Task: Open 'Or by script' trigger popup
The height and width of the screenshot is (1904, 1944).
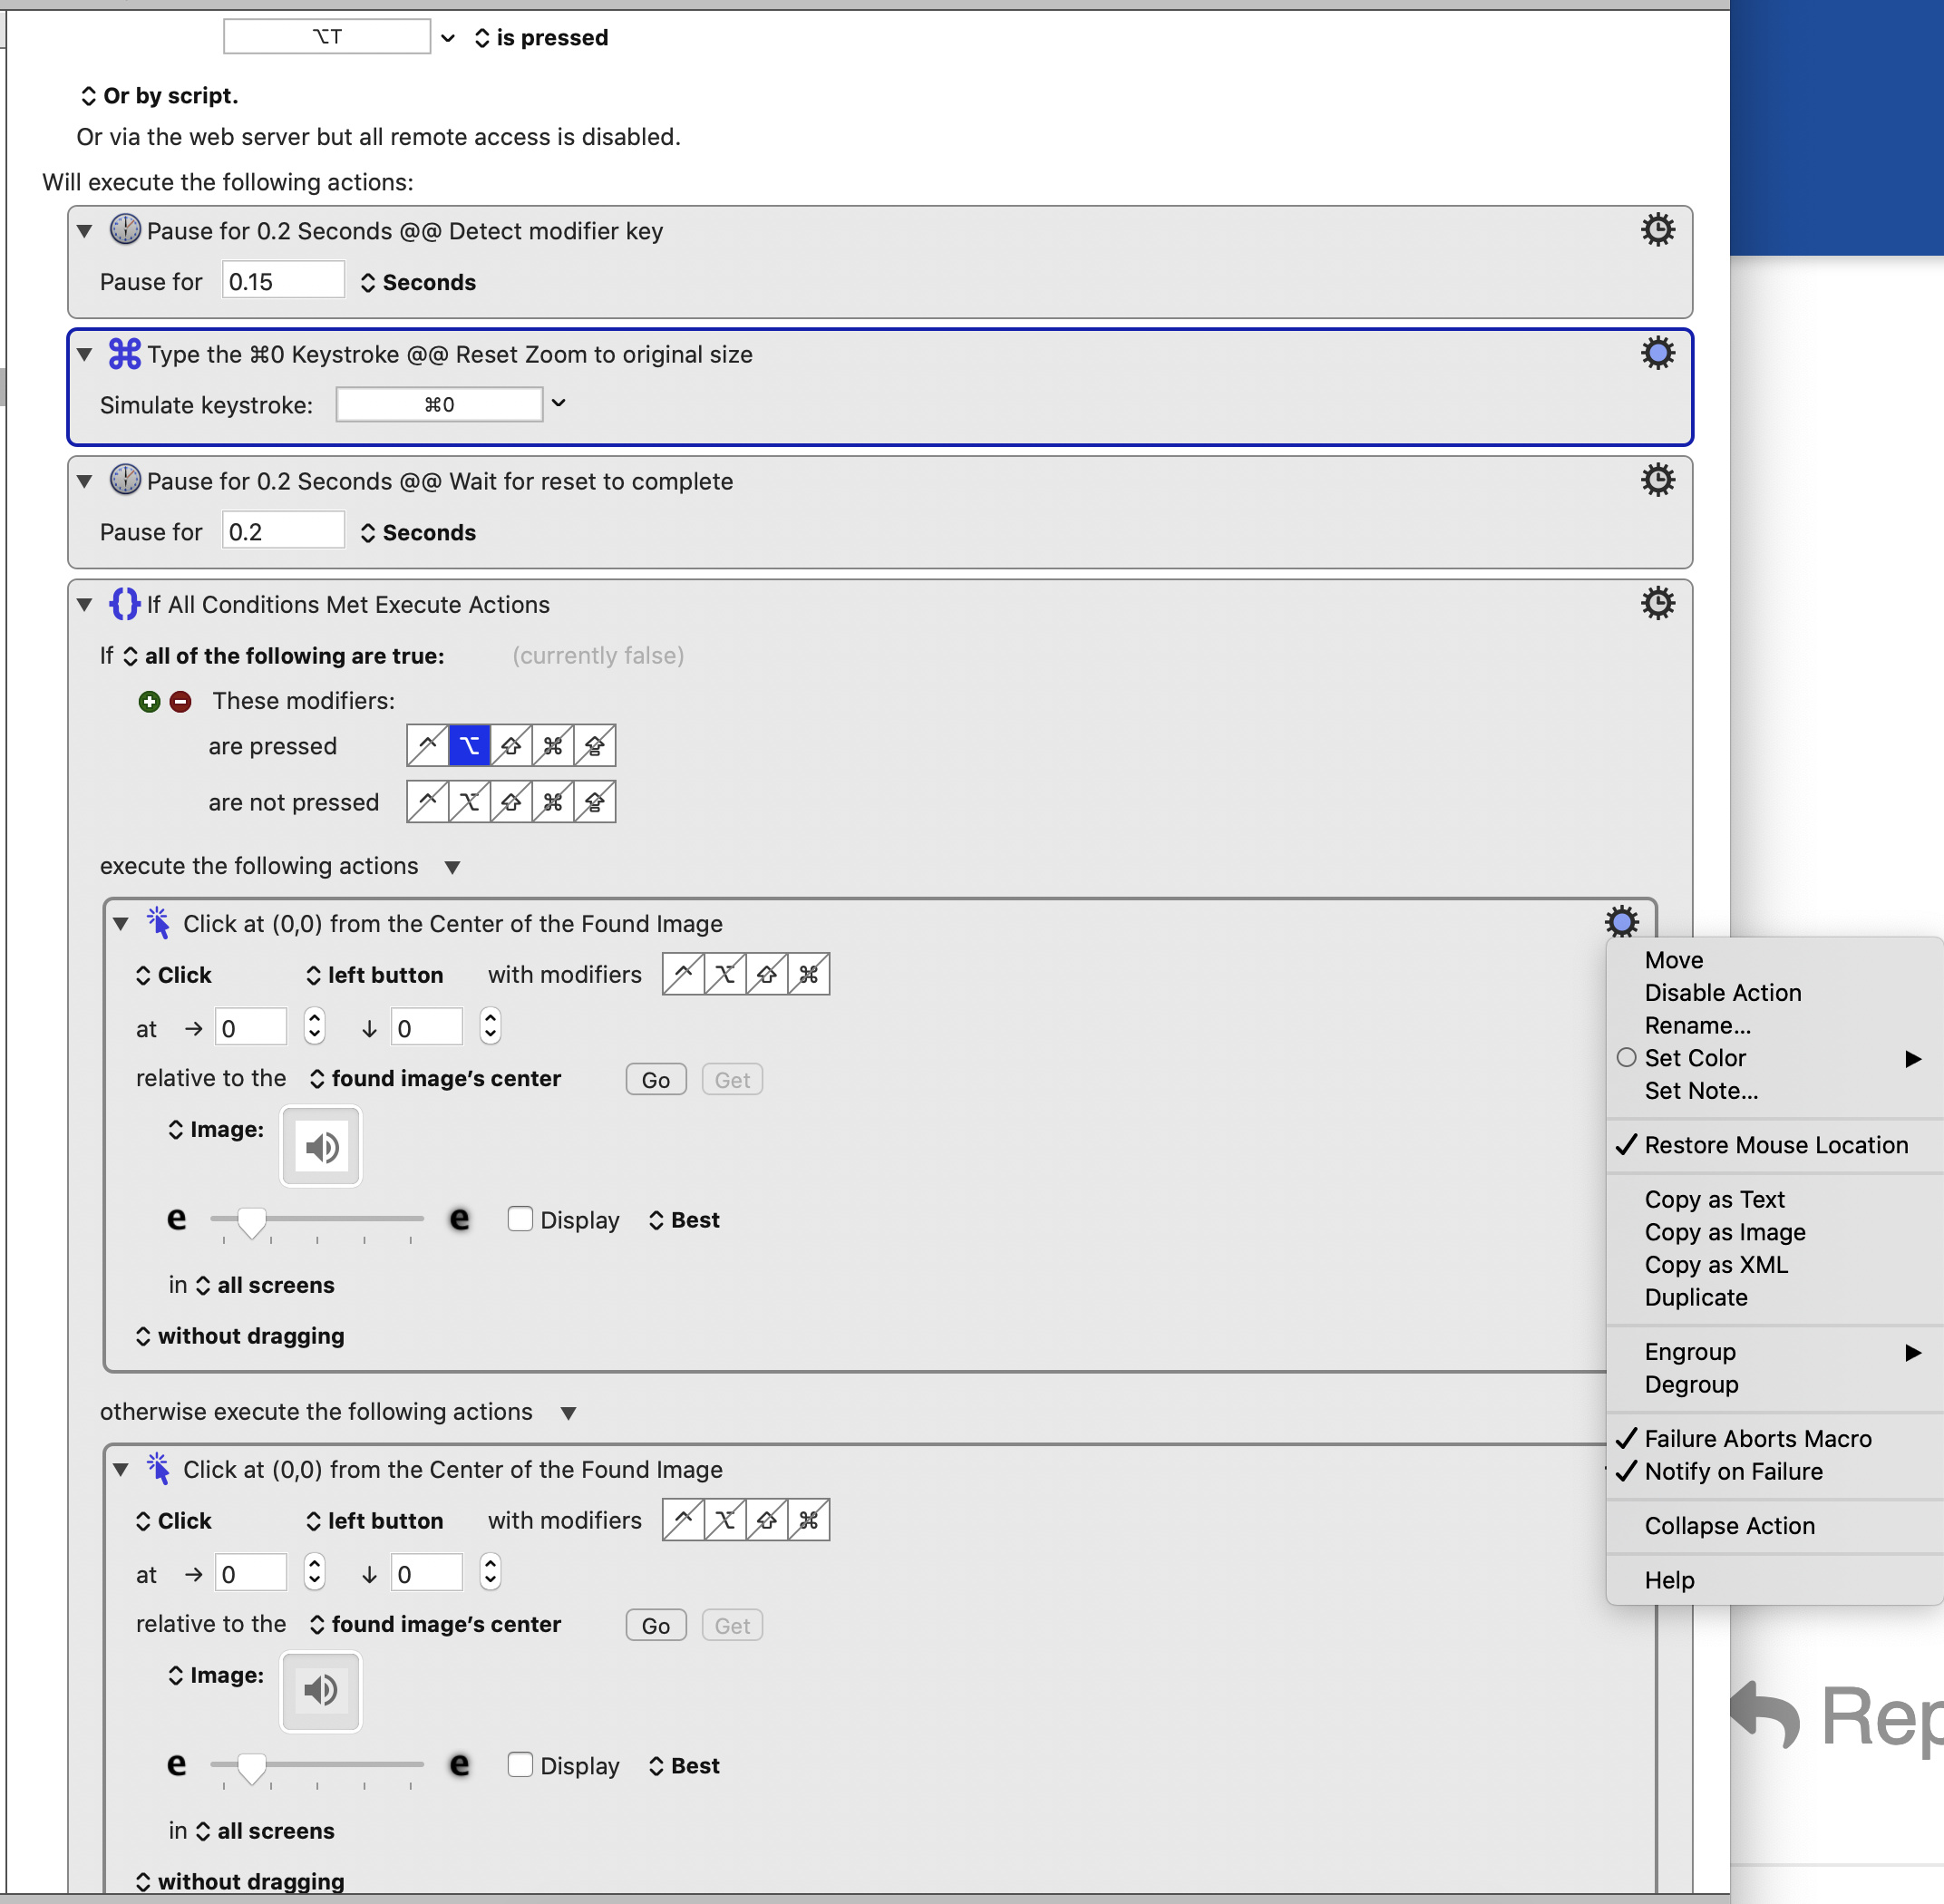Action: (159, 96)
